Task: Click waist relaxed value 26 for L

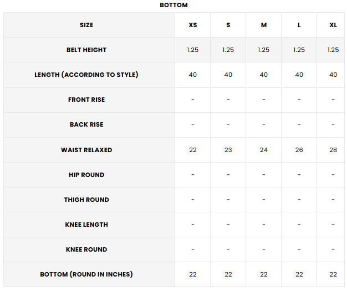Action: [299, 150]
